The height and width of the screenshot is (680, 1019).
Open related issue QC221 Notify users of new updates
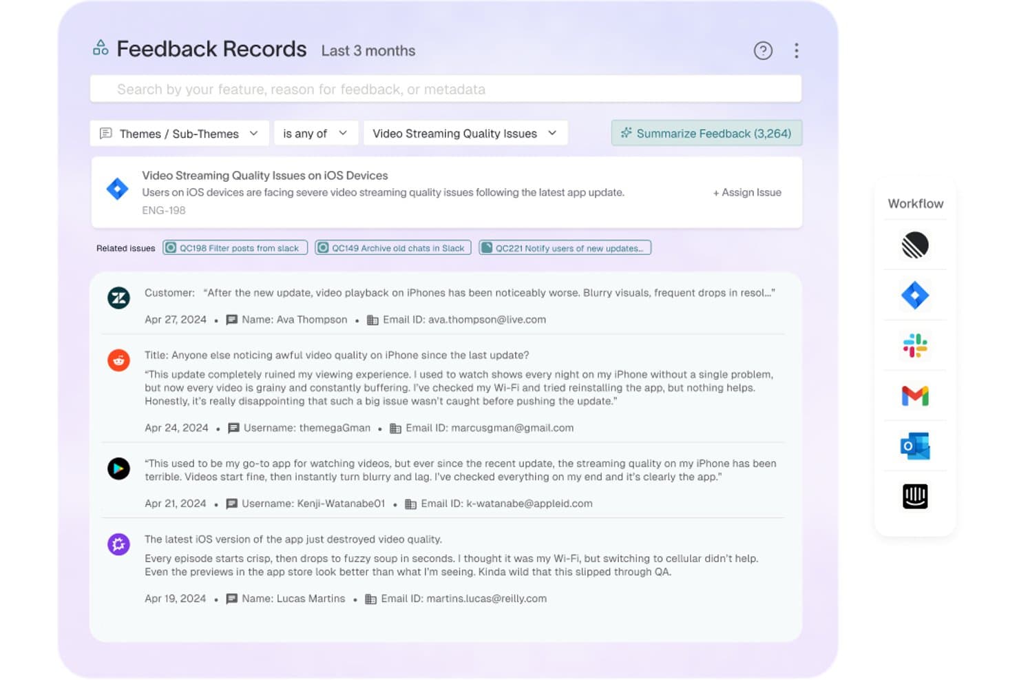click(565, 248)
